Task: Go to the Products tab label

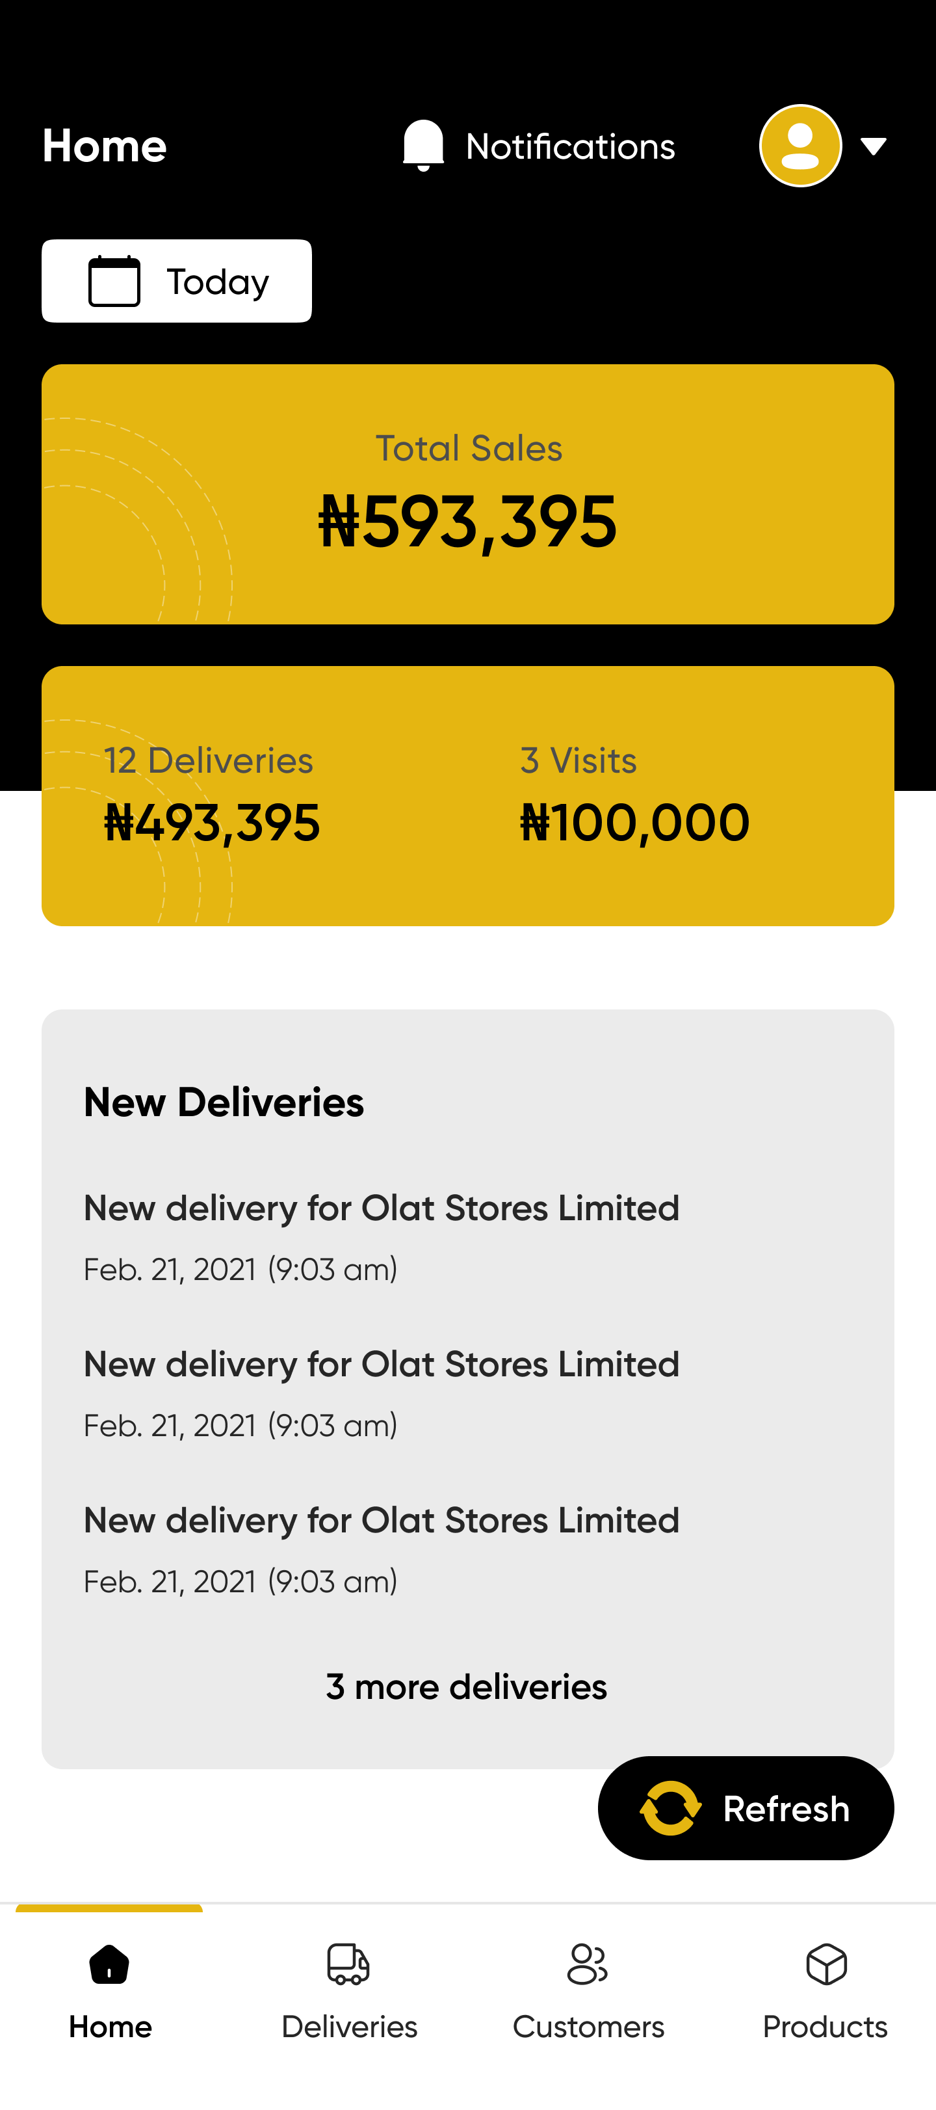Action: [825, 2027]
